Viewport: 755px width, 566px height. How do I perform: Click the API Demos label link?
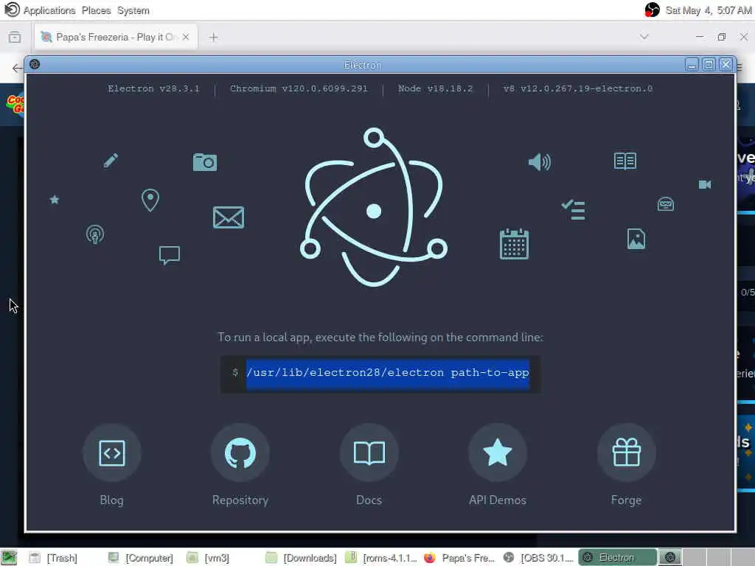(498, 500)
